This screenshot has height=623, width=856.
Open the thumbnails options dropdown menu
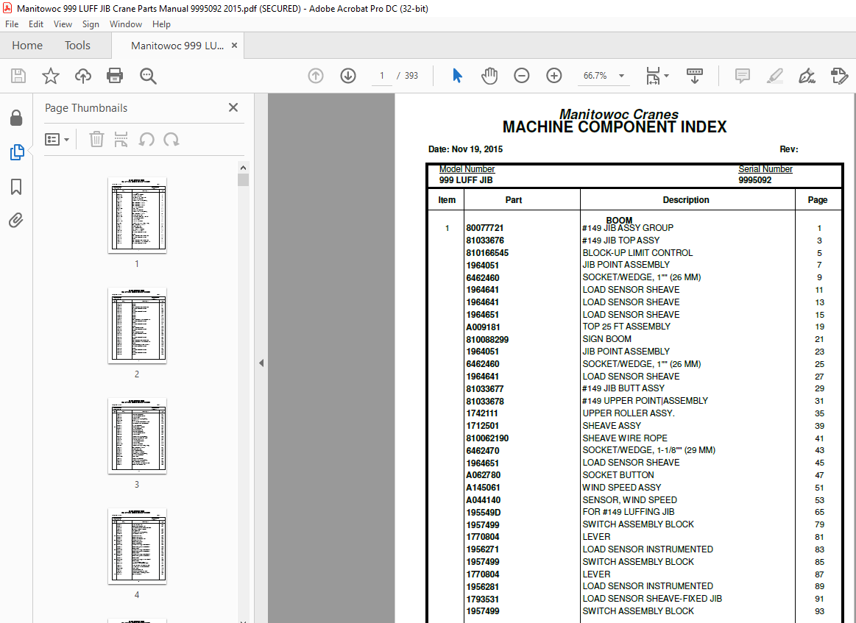(57, 140)
